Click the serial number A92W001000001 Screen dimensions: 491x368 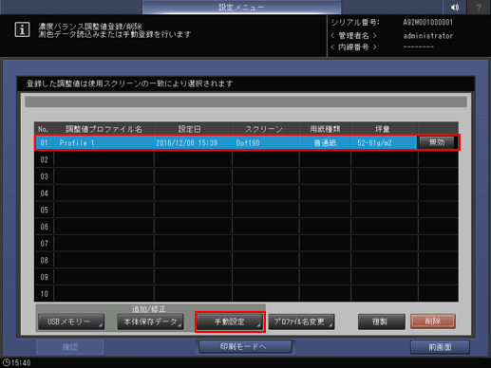pos(428,23)
